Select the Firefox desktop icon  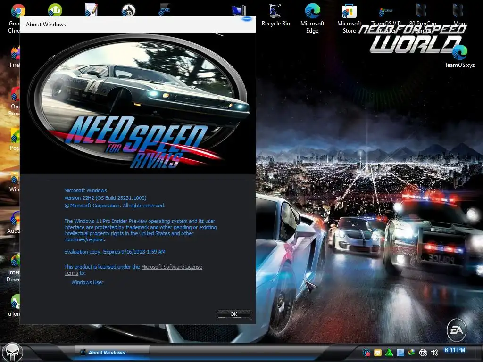[15, 57]
